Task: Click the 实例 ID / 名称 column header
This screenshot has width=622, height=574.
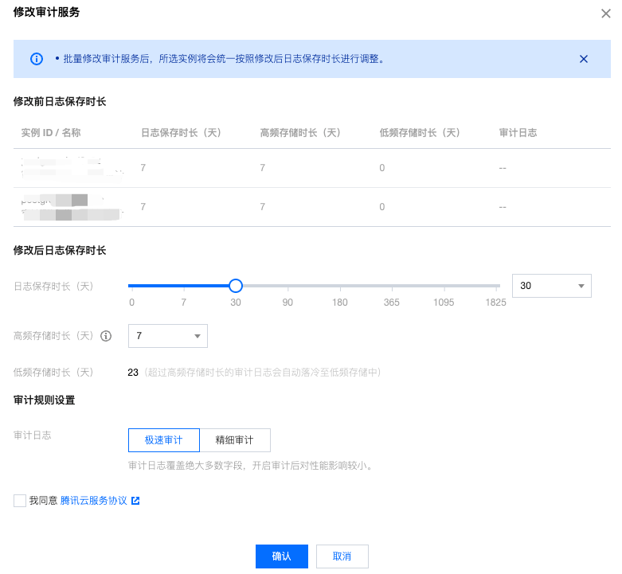Action: [51, 133]
